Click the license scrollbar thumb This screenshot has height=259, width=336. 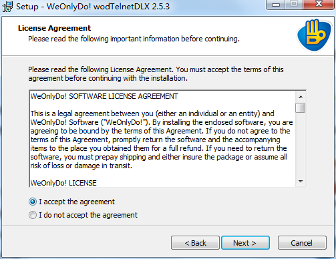(301, 107)
